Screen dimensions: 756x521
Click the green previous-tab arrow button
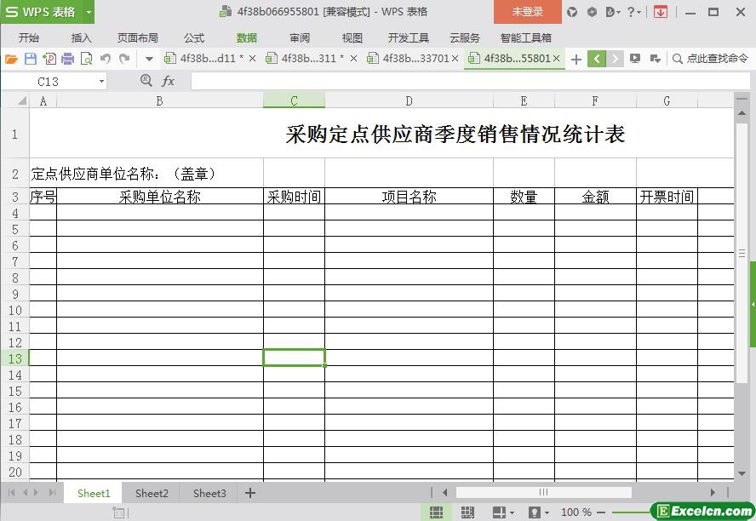pos(597,59)
